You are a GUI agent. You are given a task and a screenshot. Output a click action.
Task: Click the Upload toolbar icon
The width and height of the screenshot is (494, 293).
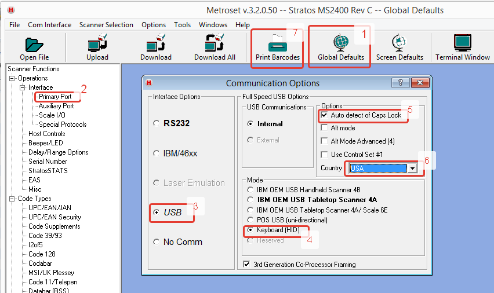point(97,43)
